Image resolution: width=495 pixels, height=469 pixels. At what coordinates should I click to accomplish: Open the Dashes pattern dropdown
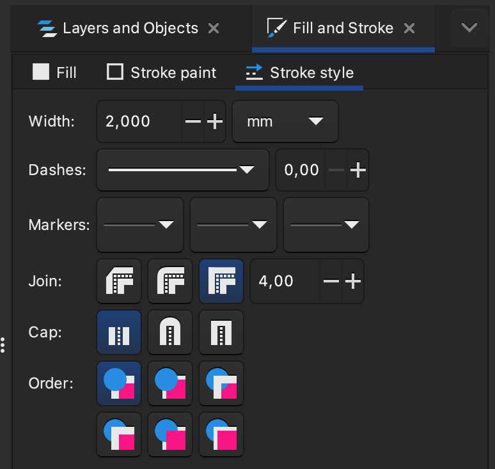pos(182,170)
